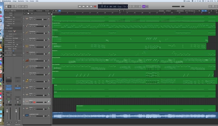Open the Bearbeiten dropdown in tracks area
The width and height of the screenshot is (218, 126).
(31, 11)
